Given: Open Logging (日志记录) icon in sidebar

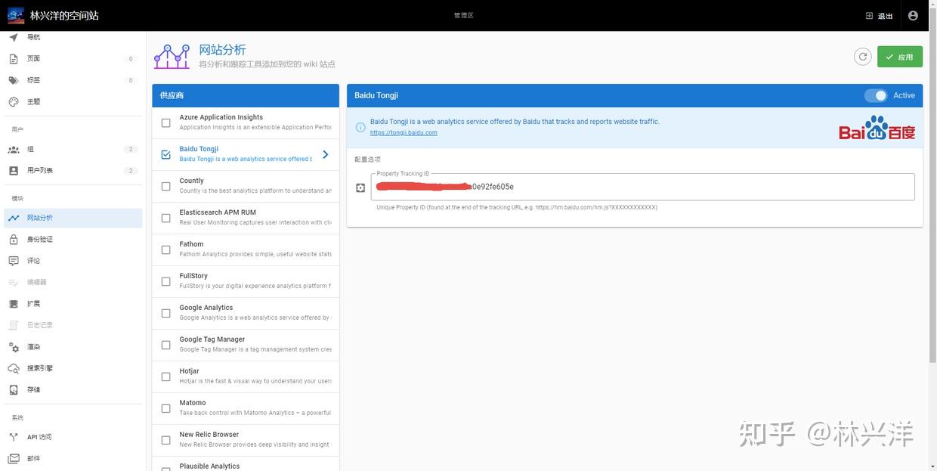Looking at the screenshot, I should 13,325.
